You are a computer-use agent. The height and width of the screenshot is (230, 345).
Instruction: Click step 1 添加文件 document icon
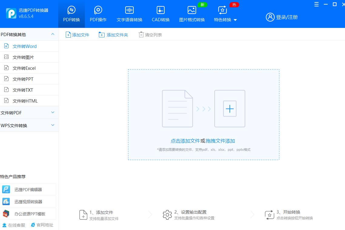[x=83, y=215]
